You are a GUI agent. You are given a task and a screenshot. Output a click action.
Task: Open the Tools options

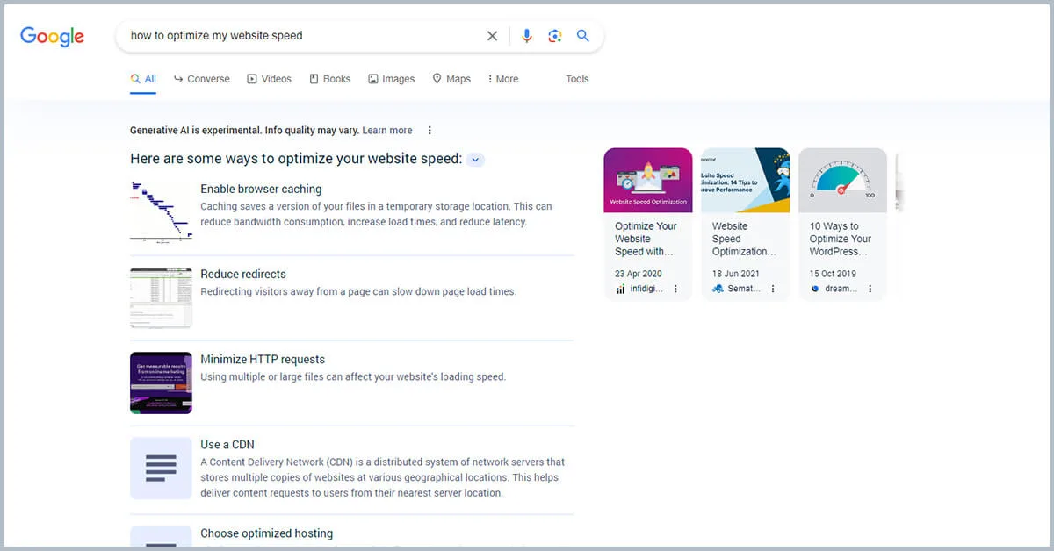point(577,79)
